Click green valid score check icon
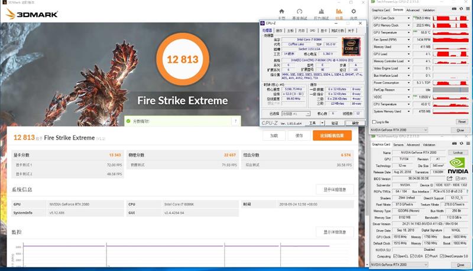 (128, 121)
